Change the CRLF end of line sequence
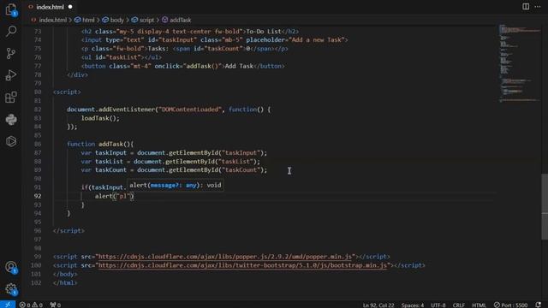 (459, 305)
